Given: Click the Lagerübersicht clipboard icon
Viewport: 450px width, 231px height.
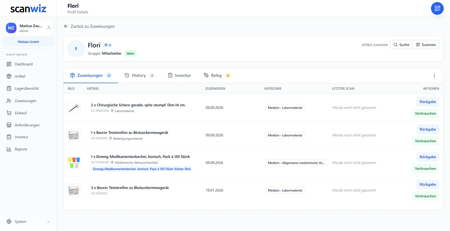Looking at the screenshot, I should pos(9,89).
